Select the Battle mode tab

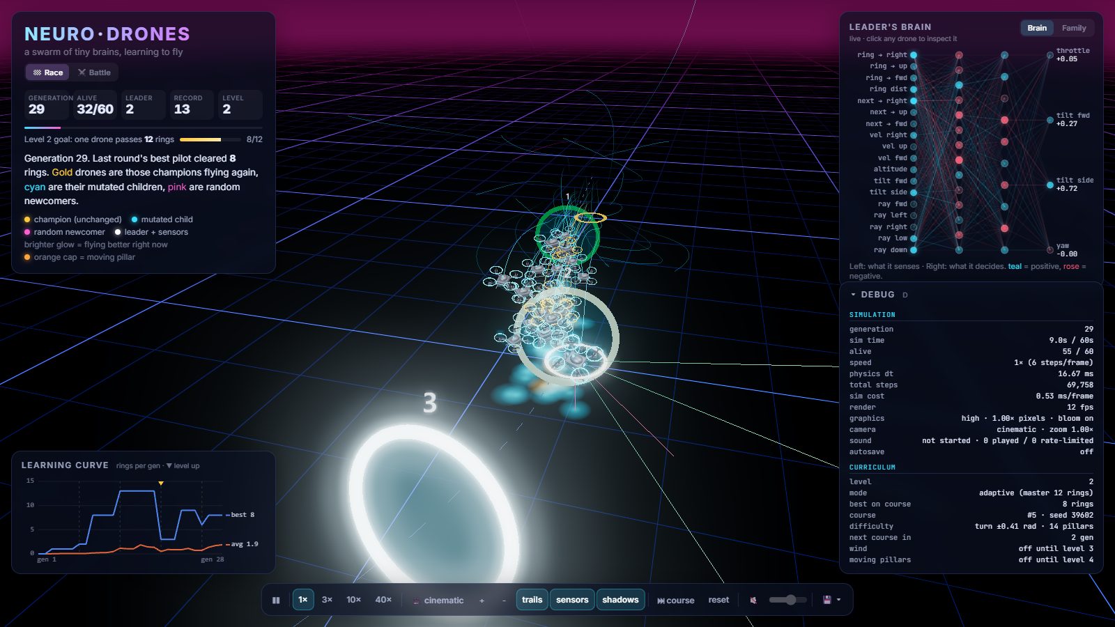pos(95,72)
